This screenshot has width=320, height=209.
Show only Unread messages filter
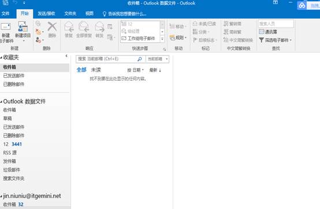point(96,70)
